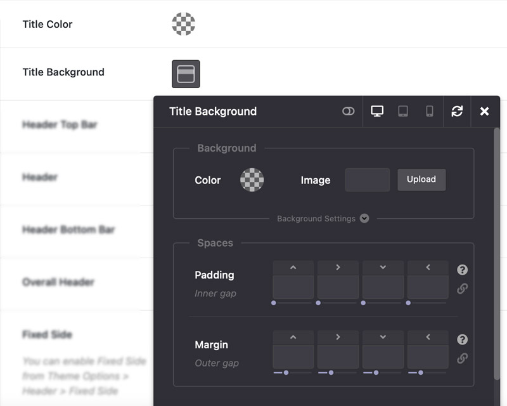Switch to tablet device view icon

tap(402, 111)
